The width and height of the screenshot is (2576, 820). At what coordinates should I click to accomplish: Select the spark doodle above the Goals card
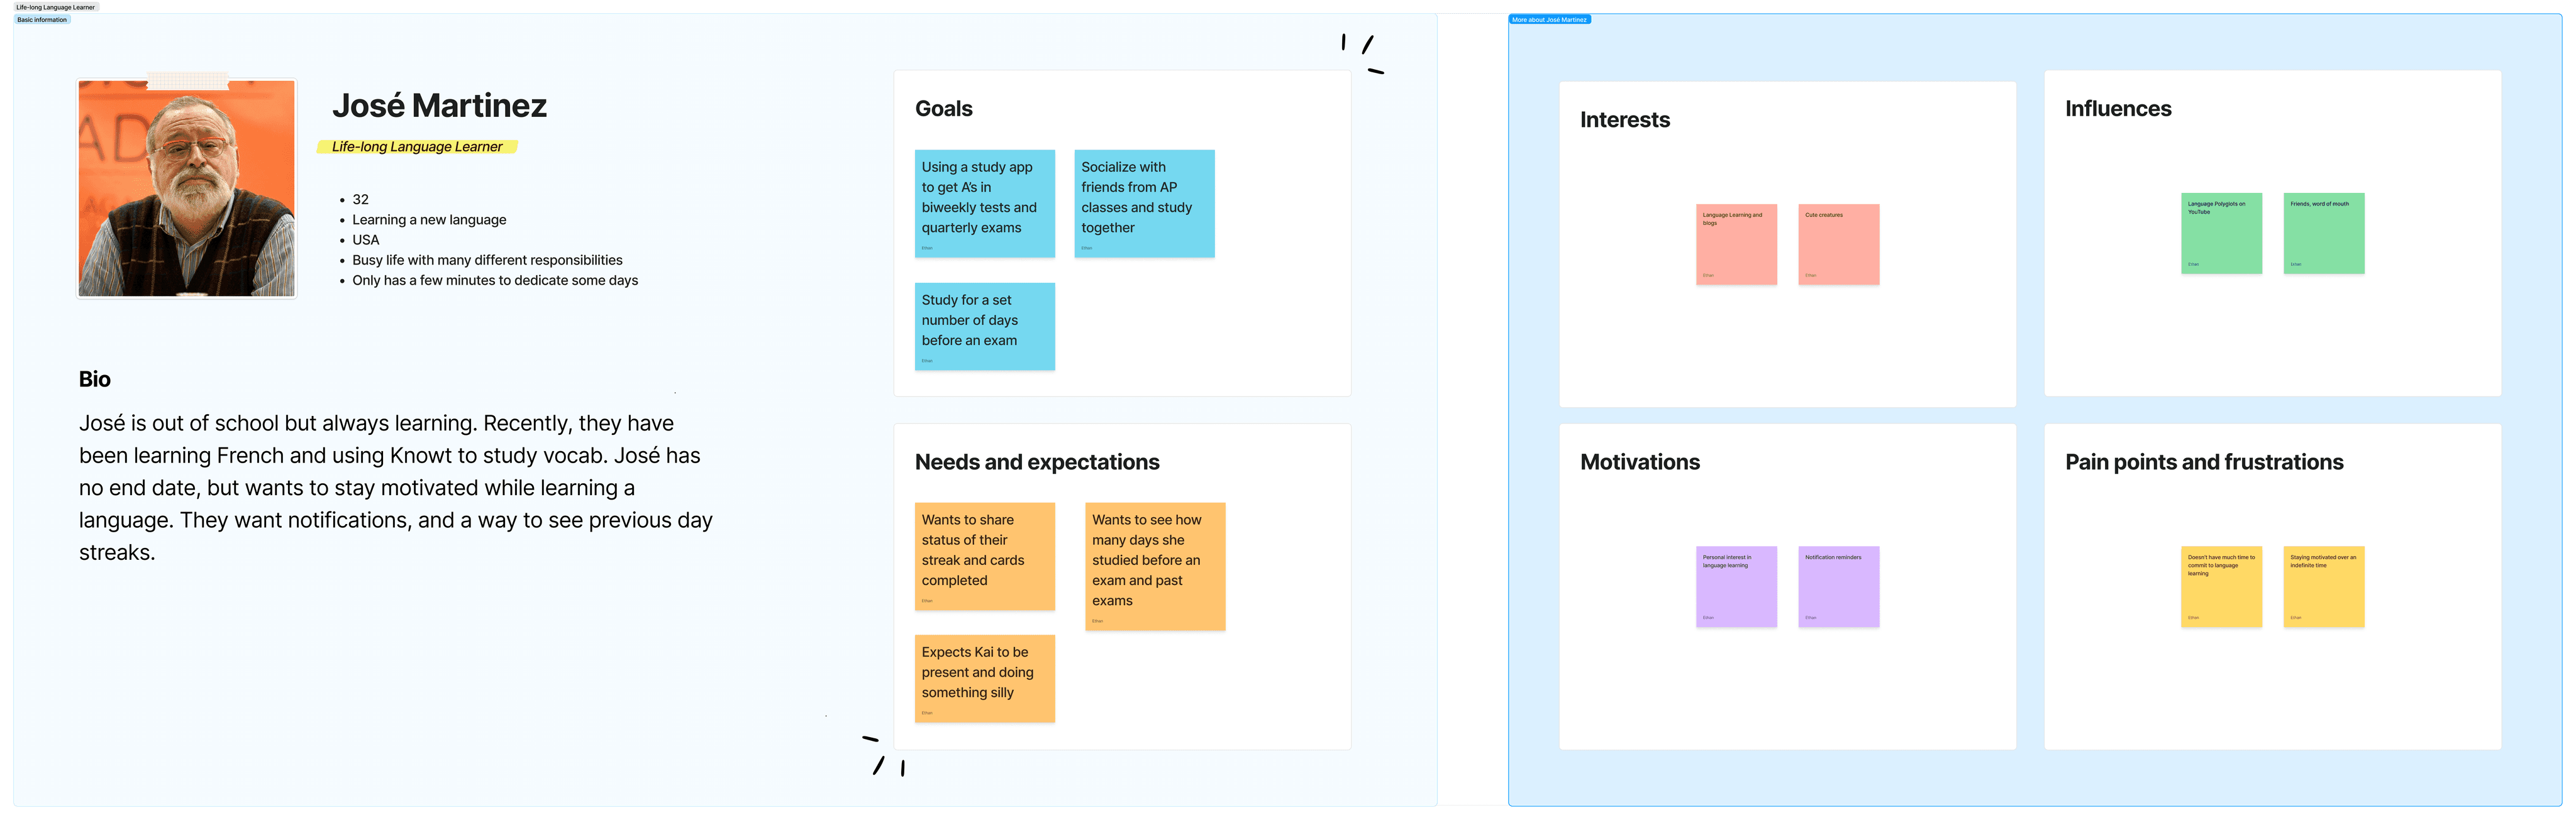coord(1362,54)
